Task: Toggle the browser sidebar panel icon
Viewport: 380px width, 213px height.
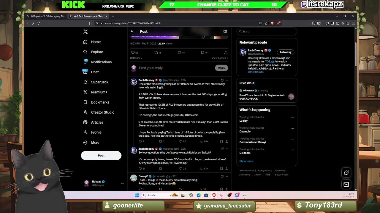Action: click(332, 23)
